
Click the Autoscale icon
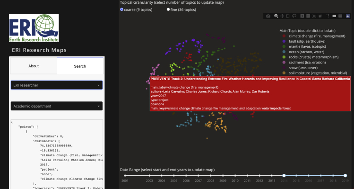click(314, 16)
